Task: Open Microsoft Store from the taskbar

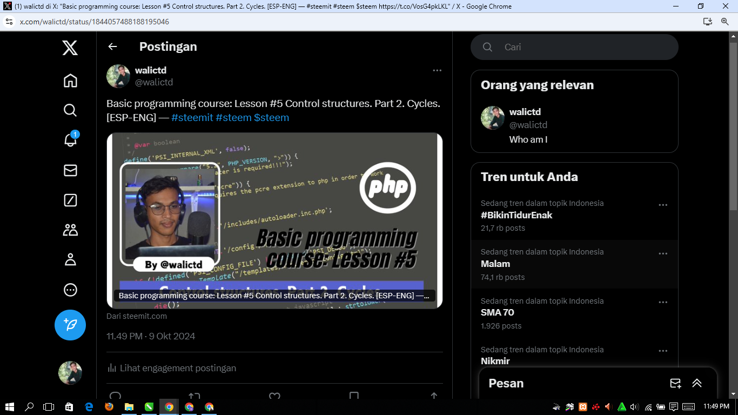Action: [x=69, y=407]
